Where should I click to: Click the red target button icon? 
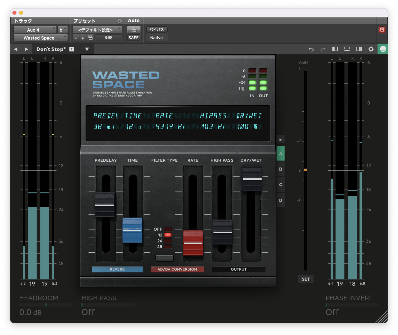tap(382, 30)
